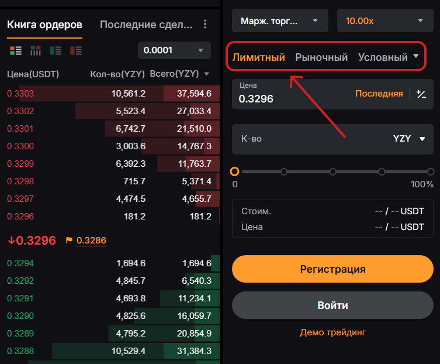
Task: Open the 10.00x leverage dropdown
Action: coord(385,20)
